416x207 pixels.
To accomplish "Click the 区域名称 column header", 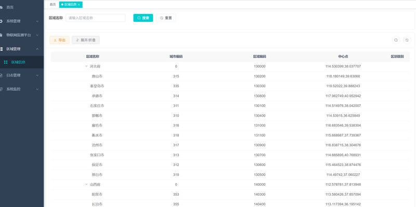I will pyautogui.click(x=93, y=57).
